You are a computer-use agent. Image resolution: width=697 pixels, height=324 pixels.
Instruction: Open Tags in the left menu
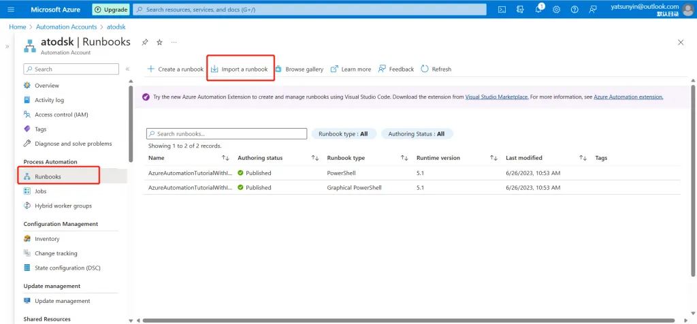pyautogui.click(x=40, y=129)
